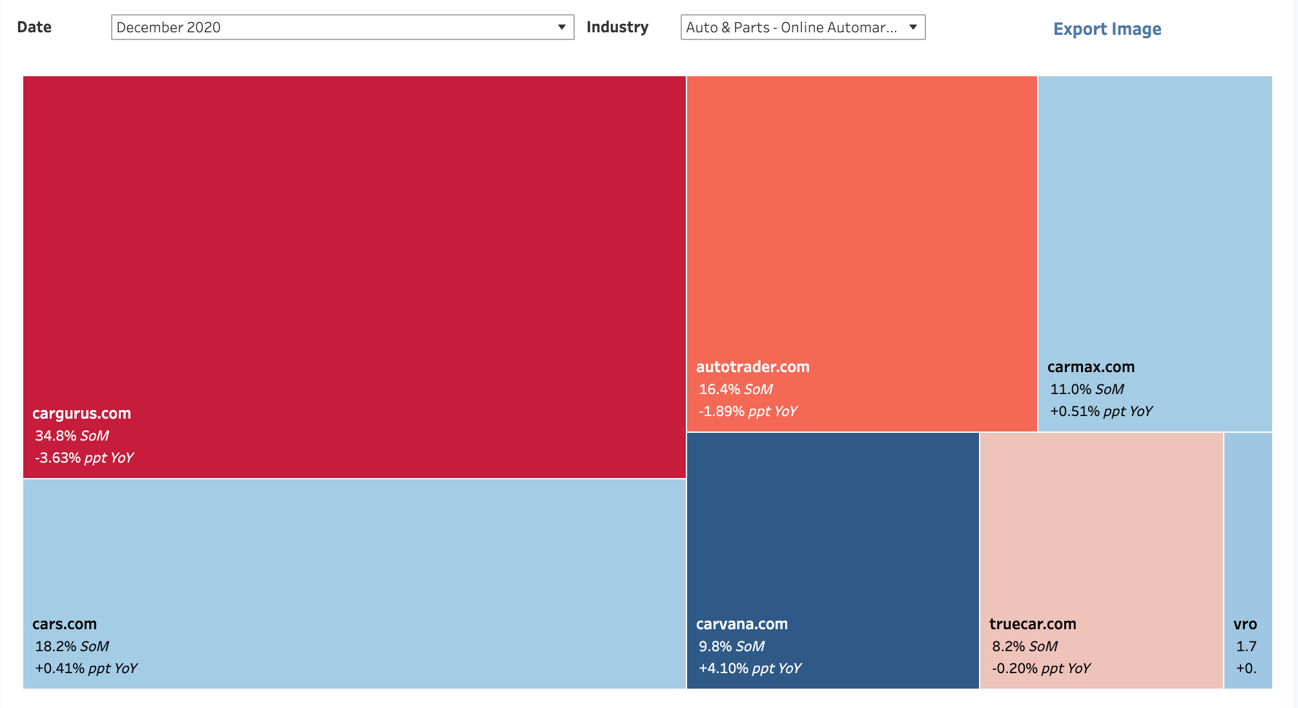Click the -0.20% ppt YoY value
The image size is (1298, 708).
(x=1041, y=669)
